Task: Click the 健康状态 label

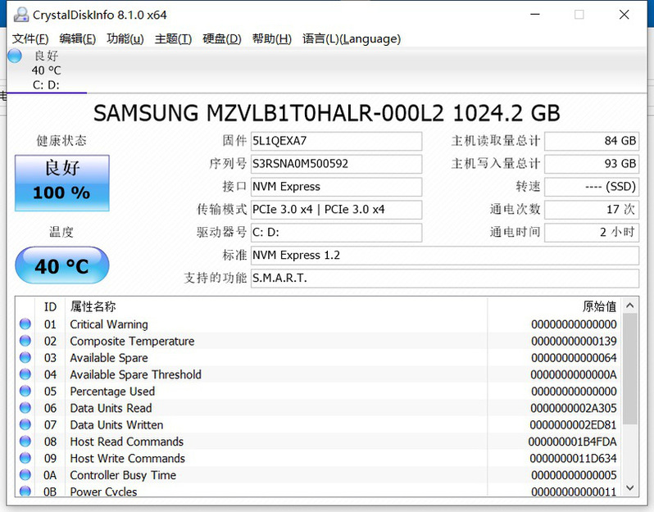Action: (x=61, y=141)
